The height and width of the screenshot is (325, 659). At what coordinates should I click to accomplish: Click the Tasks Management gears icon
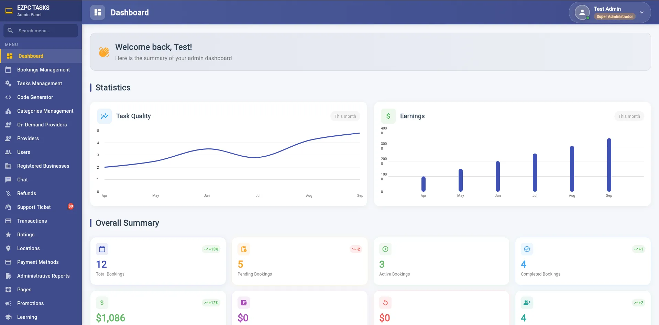(9, 83)
